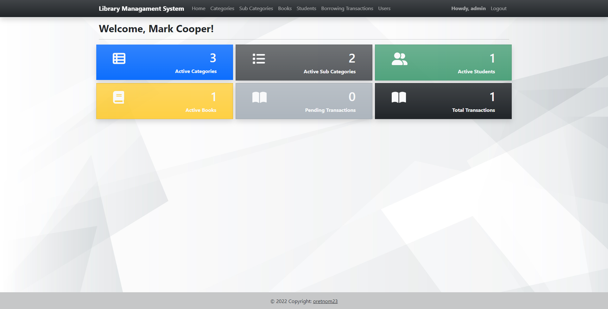Click the Active Books label text

click(x=201, y=110)
